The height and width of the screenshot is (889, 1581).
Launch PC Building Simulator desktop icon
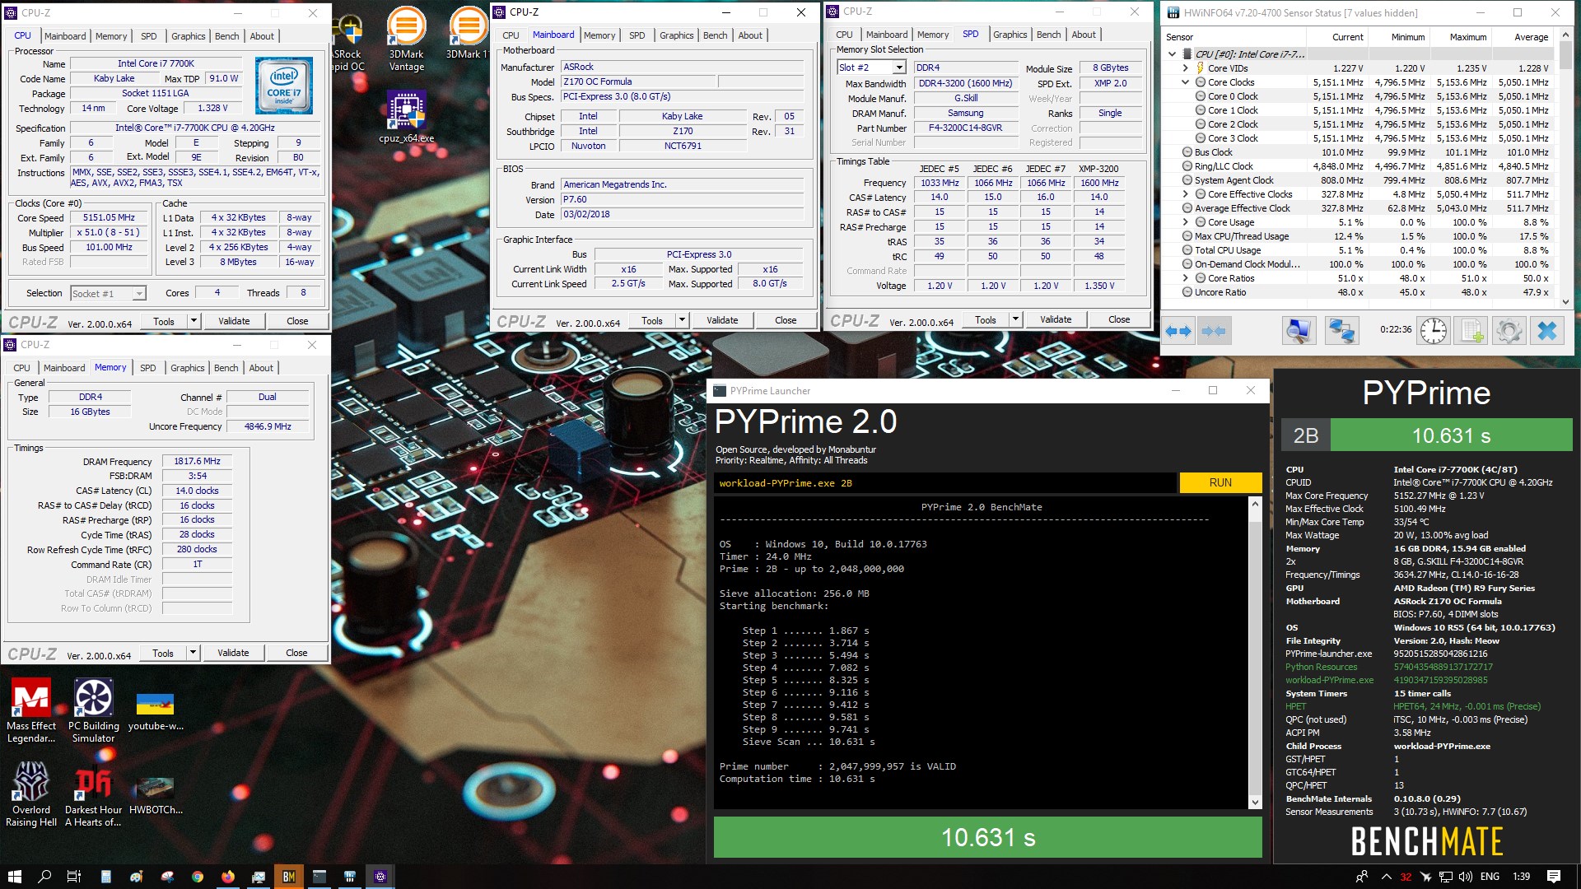click(93, 710)
